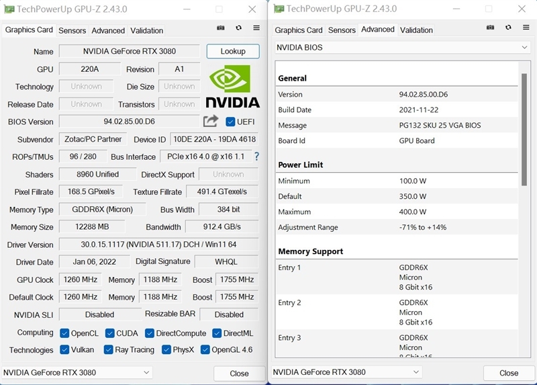Click the GPU name field
Viewport: 537px width, 385px height.
coord(129,51)
